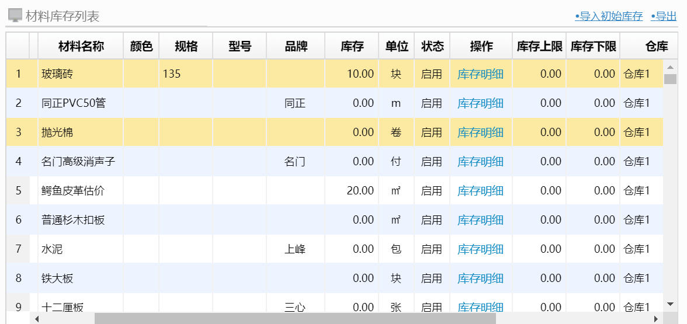
Task: Sort by 材料名称 column header
Action: (x=81, y=47)
